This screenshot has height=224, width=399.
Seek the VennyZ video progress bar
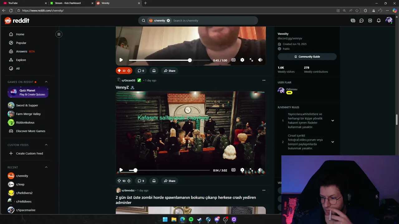(169, 170)
